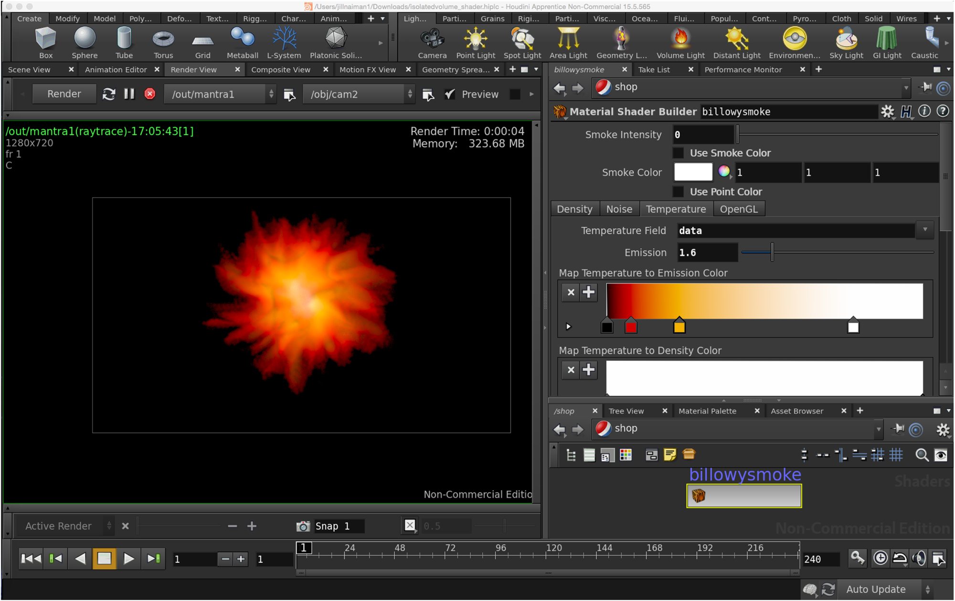Open the Temperature Field dropdown
Screen dimensions: 955x601
tap(925, 230)
